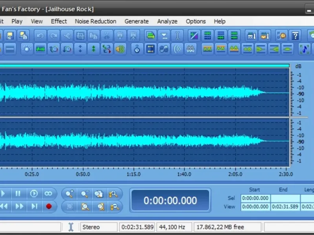The height and width of the screenshot is (235, 314).
Task: Click the "17.862,22 MB free" status bar entry
Action: [228, 227]
